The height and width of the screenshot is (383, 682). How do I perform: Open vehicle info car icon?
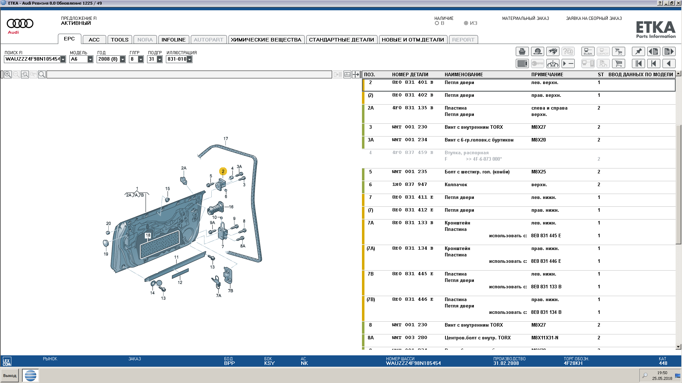tap(553, 64)
